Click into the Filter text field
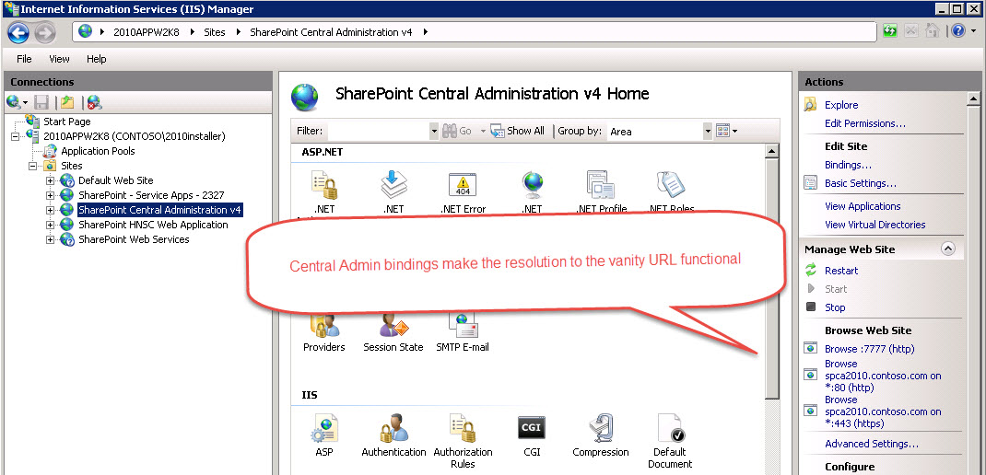The height and width of the screenshot is (475, 986). [x=379, y=131]
